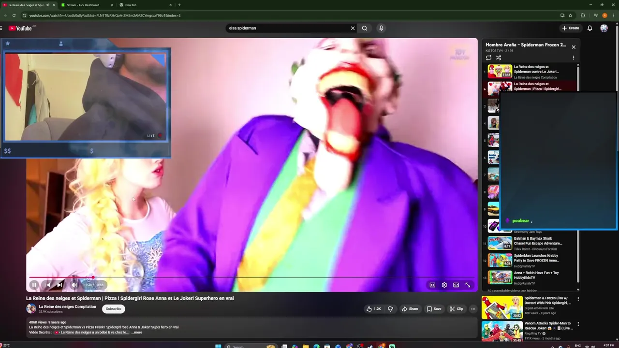Toggle playlist shuffle
This screenshot has width=619, height=348.
pos(498,58)
